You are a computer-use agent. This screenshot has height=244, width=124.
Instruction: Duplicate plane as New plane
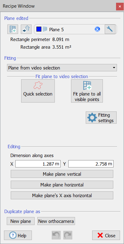21,221
